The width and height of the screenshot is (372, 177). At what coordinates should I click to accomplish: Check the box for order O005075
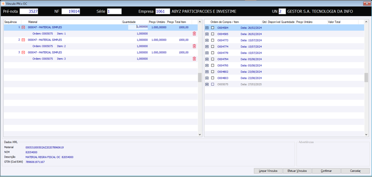tap(213, 85)
